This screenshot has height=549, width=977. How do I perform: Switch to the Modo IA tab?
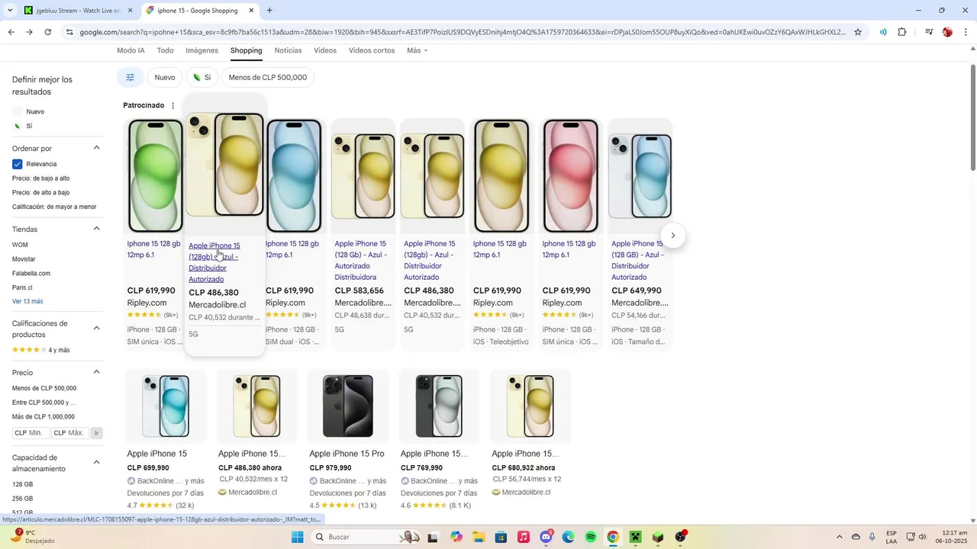point(131,50)
